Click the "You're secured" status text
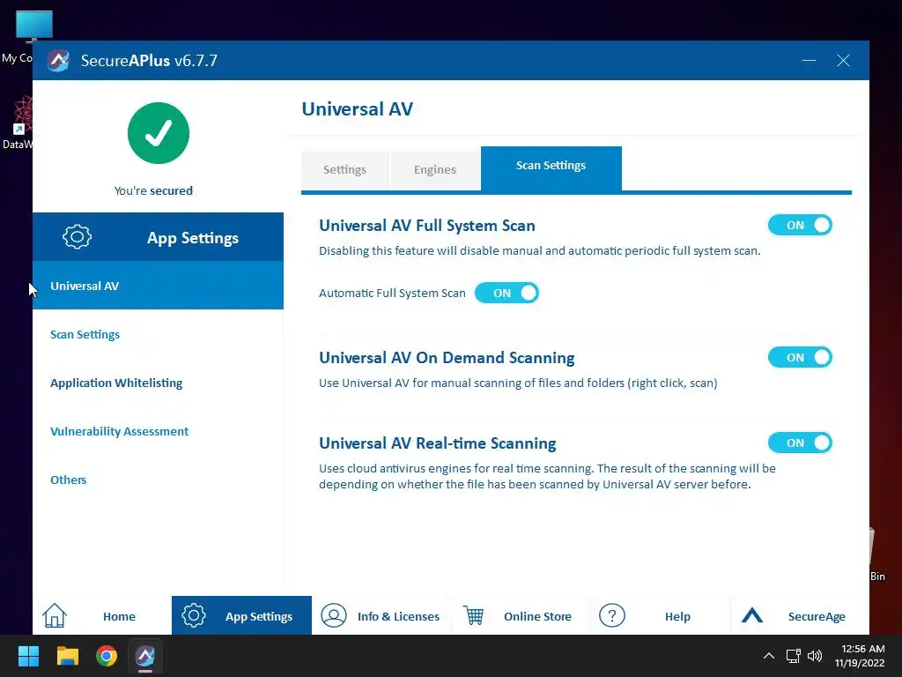This screenshot has height=677, width=902. click(x=153, y=190)
